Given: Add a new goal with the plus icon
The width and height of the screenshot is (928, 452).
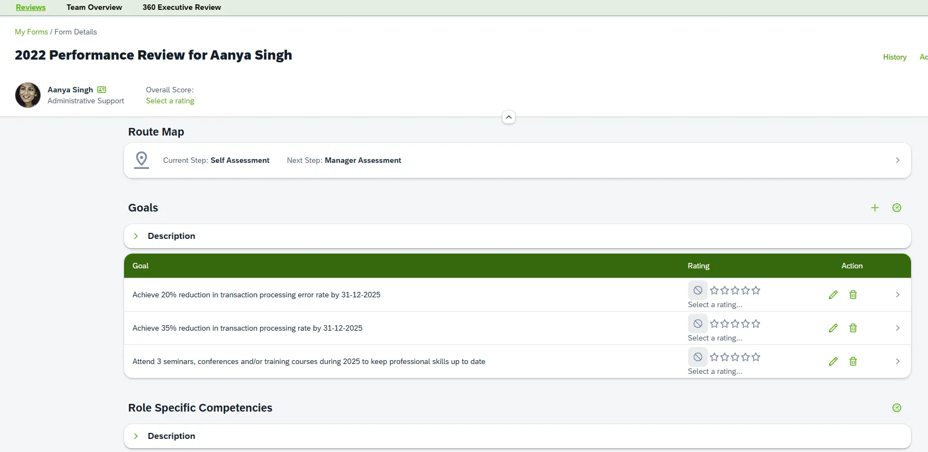Looking at the screenshot, I should (x=875, y=208).
